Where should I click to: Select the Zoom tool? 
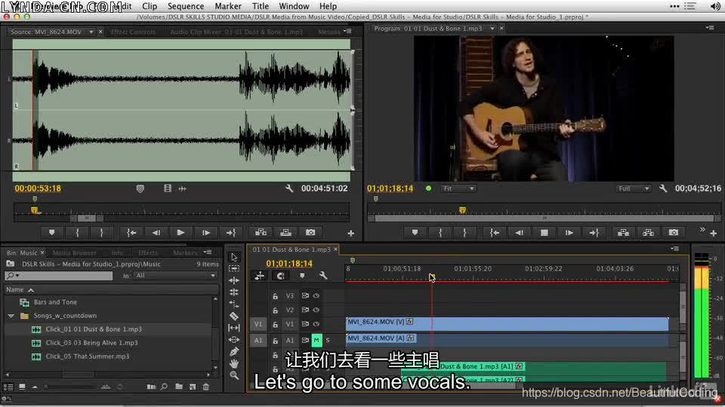click(234, 375)
